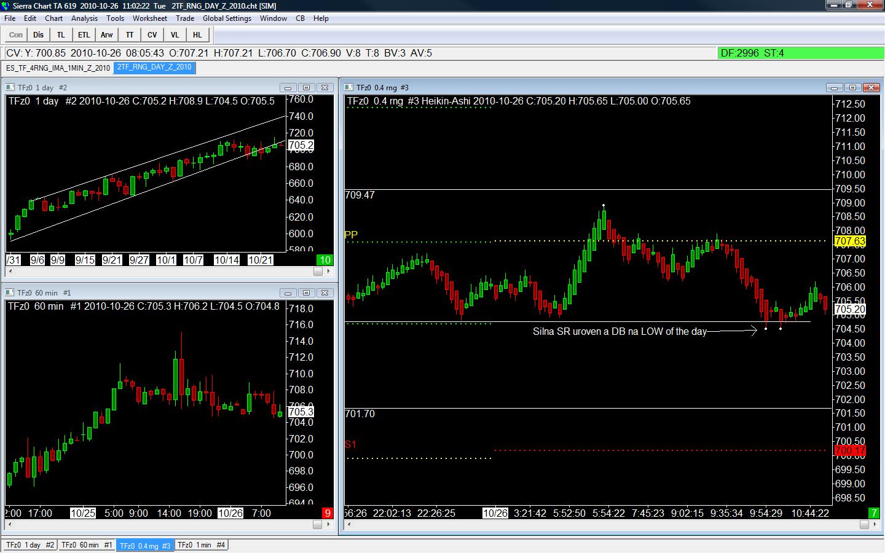The image size is (885, 553).
Task: Click the 701.70 horizontal line label
Action: click(x=360, y=414)
